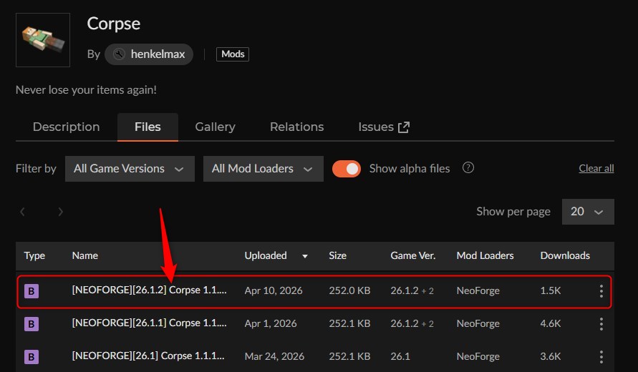The image size is (638, 372).
Task: Click the Corpse mod thumbnail image
Action: [43, 40]
